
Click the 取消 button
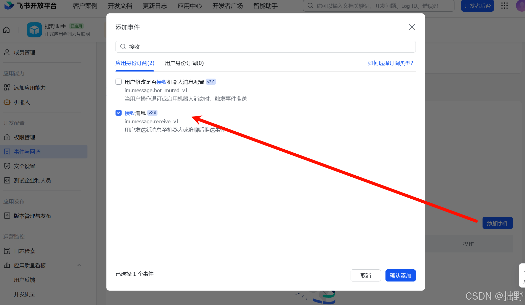[x=366, y=275]
